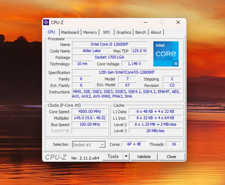Viewport: 225px width, 185px height.
Task: Click the 10 nm technology value
Action: tap(82, 64)
